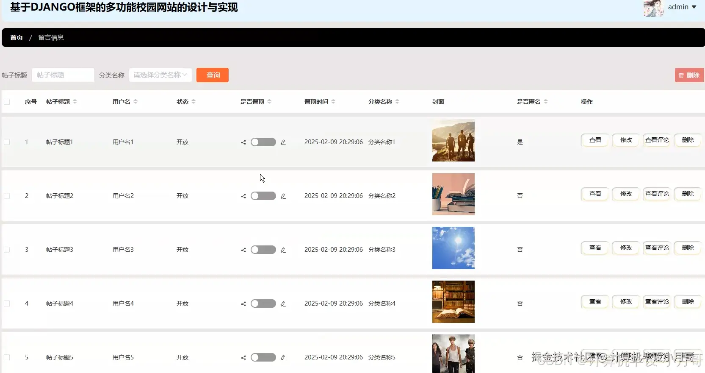Click 删除 for 帖子标题4

[x=688, y=301]
